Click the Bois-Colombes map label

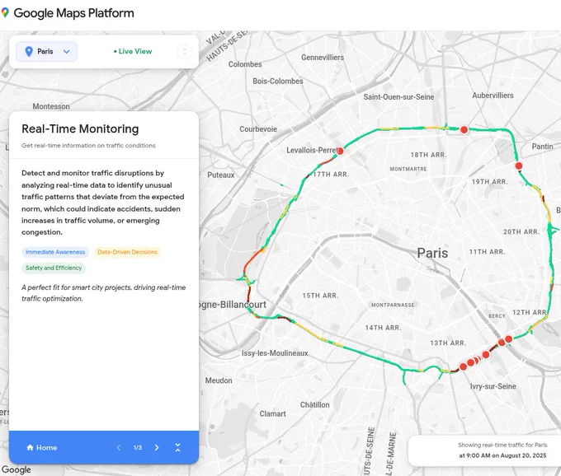coord(278,82)
